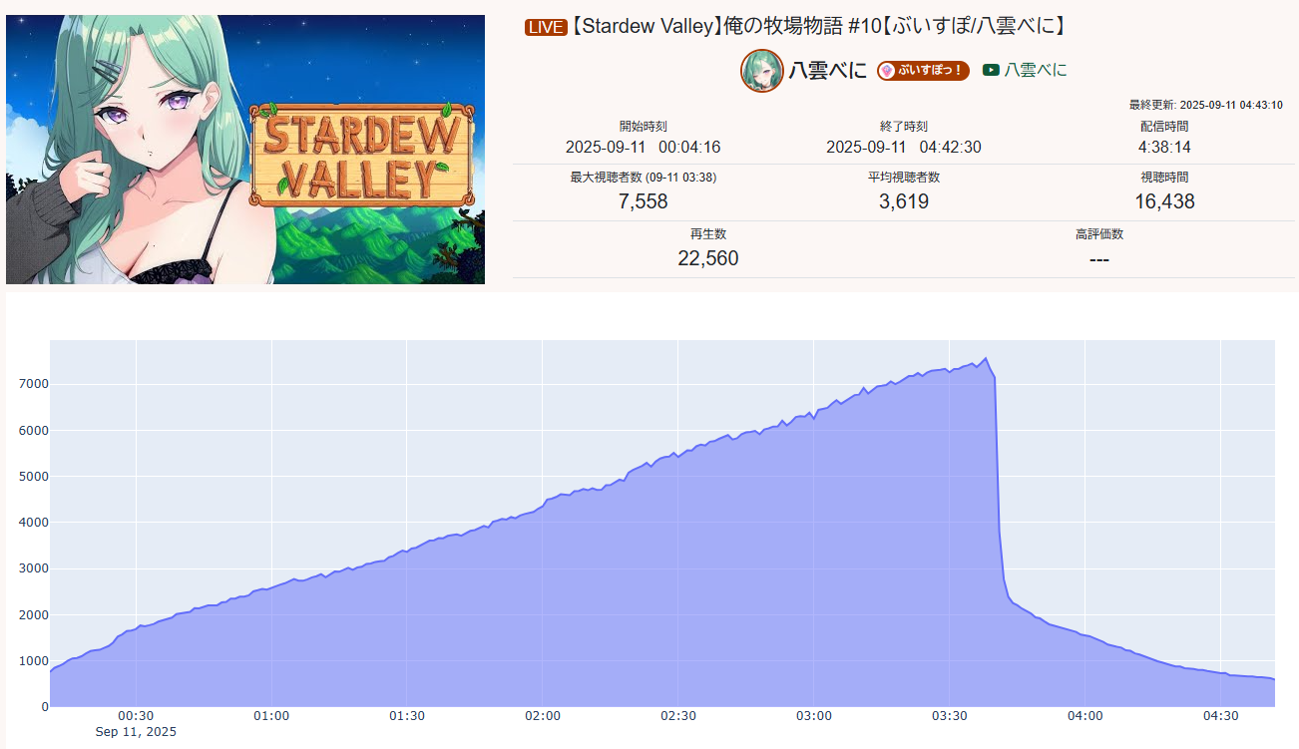
Task: Click the 最大視聴者数 (09-11 03:38) label
Action: 644,178
